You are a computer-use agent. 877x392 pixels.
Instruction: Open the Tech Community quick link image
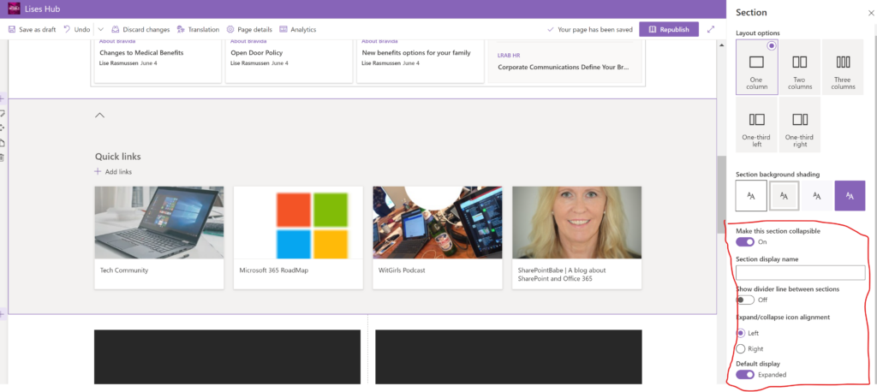[x=158, y=223]
